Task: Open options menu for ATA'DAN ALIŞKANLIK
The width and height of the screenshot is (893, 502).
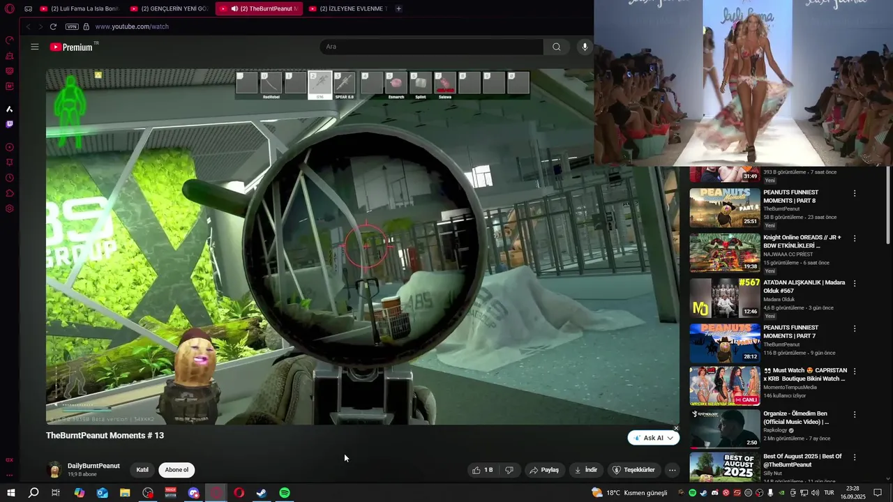Action: coord(855,284)
